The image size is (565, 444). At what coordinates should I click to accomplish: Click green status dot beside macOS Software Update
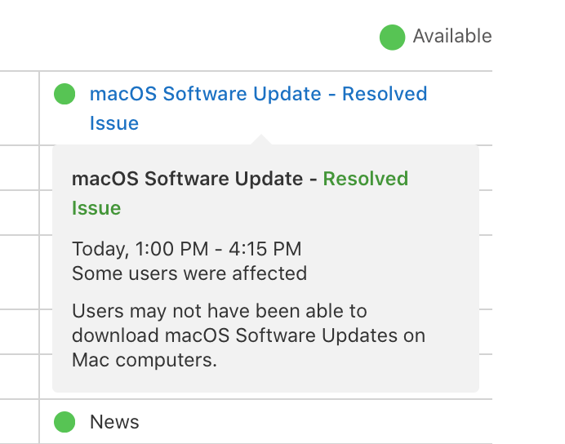tap(65, 95)
